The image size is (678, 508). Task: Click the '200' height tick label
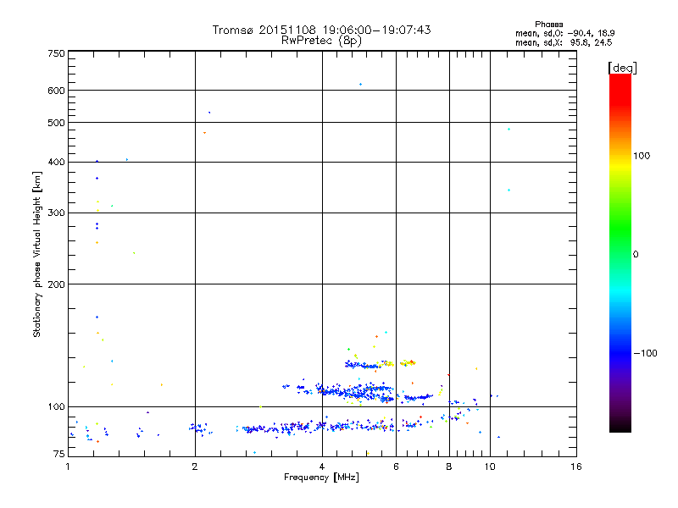pyautogui.click(x=56, y=284)
